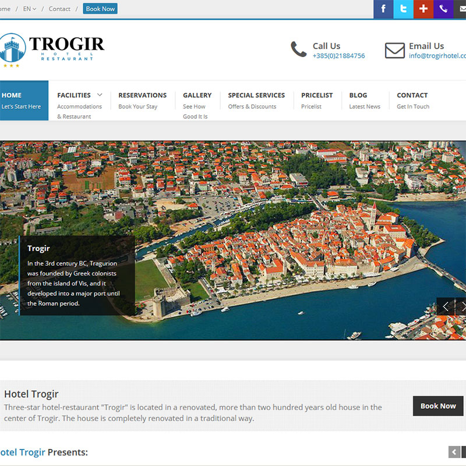The image size is (466, 466).
Task: Click the Call Us phone handset icon
Action: pyautogui.click(x=299, y=50)
